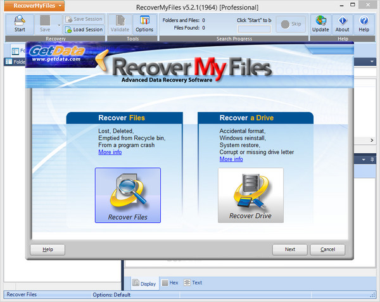Viewport: 380px width, 302px height.
Task: Select the Display tab
Action: coord(144,284)
